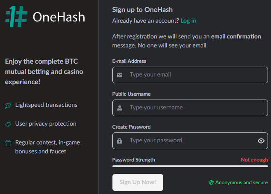Image resolution: width=271 pixels, height=194 pixels.
Task: Focus the Type your username field
Action: pos(190,108)
